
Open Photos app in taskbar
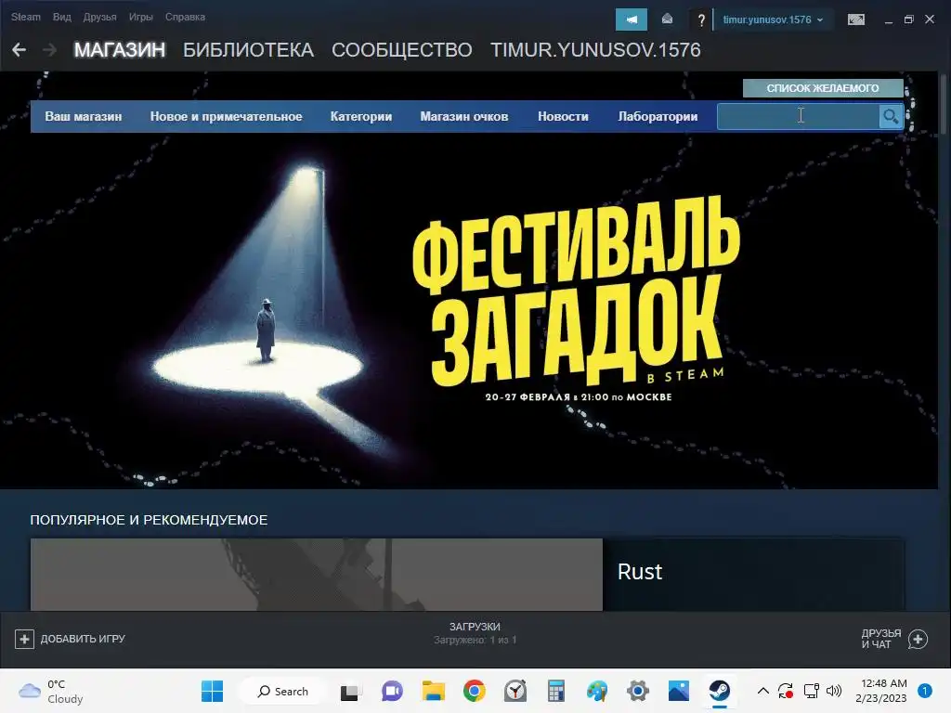tap(679, 691)
